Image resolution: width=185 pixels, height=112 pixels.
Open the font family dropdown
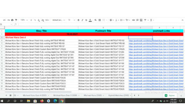pos(58,20)
